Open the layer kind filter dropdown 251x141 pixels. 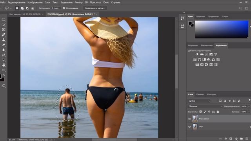click(199, 101)
